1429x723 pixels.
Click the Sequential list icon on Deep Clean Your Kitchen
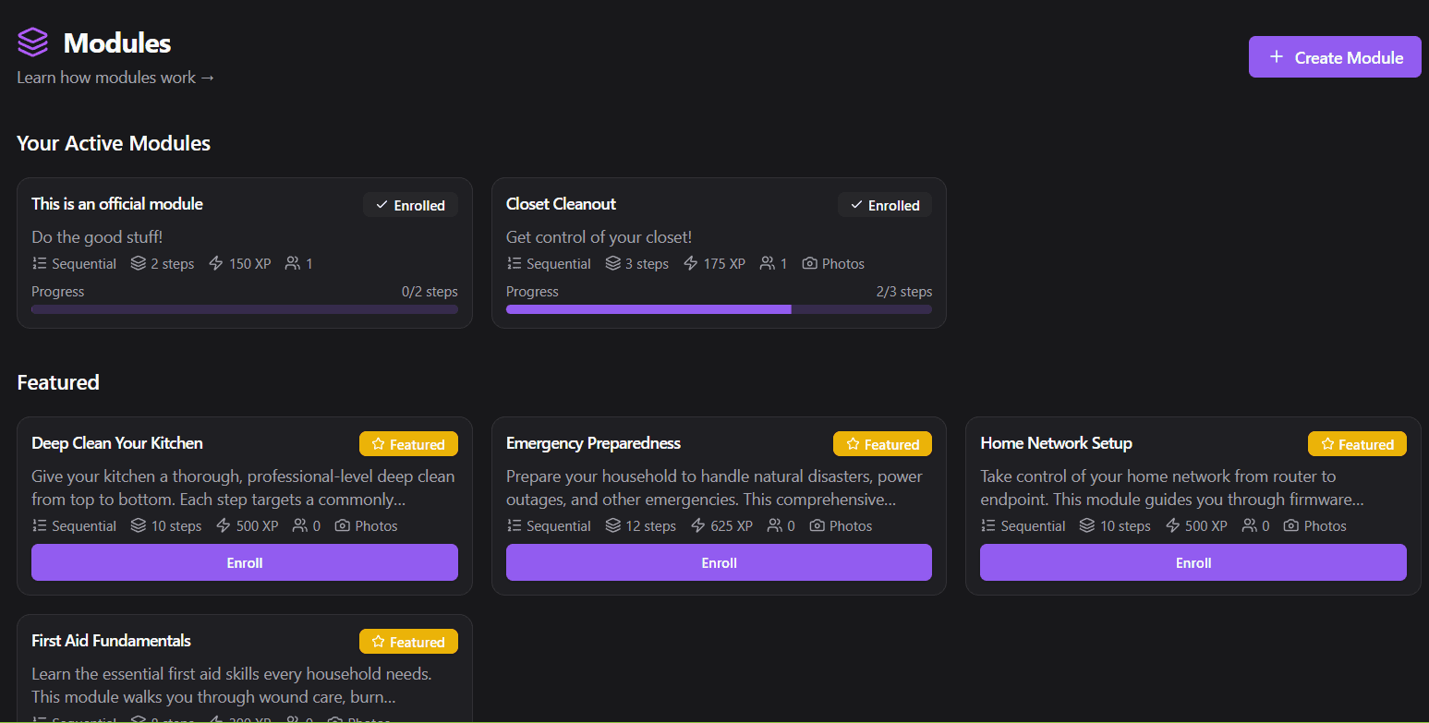(x=40, y=525)
